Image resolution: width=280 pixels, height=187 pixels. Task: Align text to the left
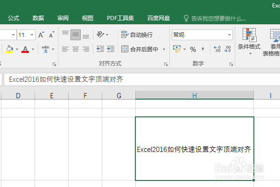tap(65, 49)
